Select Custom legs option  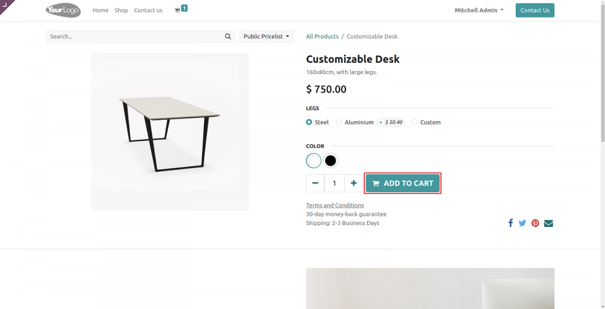[414, 122]
